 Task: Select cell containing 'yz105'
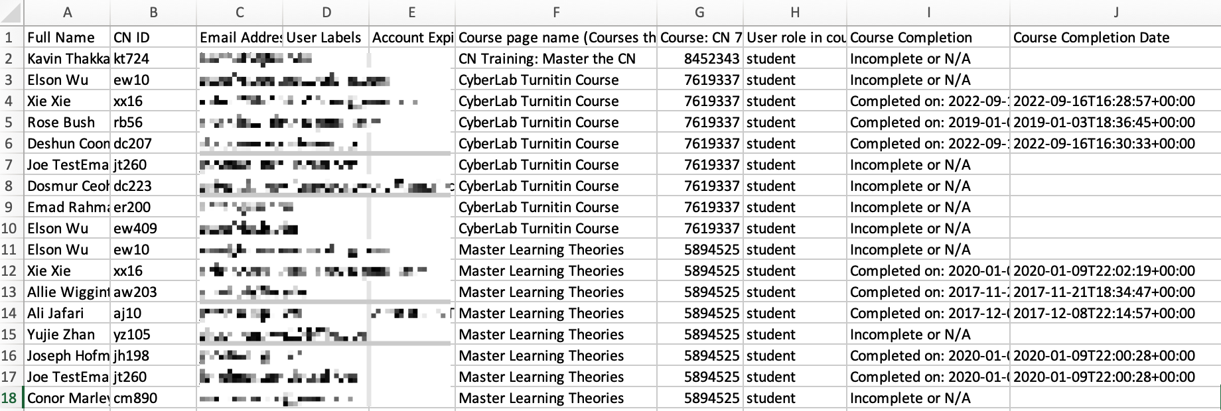[x=153, y=334]
